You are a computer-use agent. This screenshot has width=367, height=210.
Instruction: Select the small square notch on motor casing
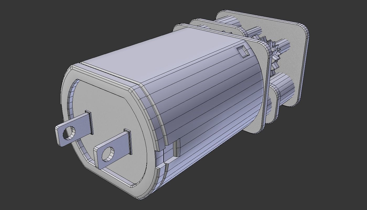pyautogui.click(x=243, y=51)
